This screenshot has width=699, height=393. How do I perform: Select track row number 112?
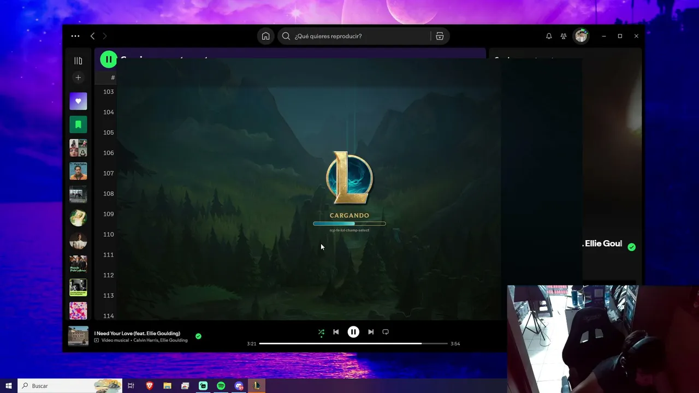(x=108, y=275)
